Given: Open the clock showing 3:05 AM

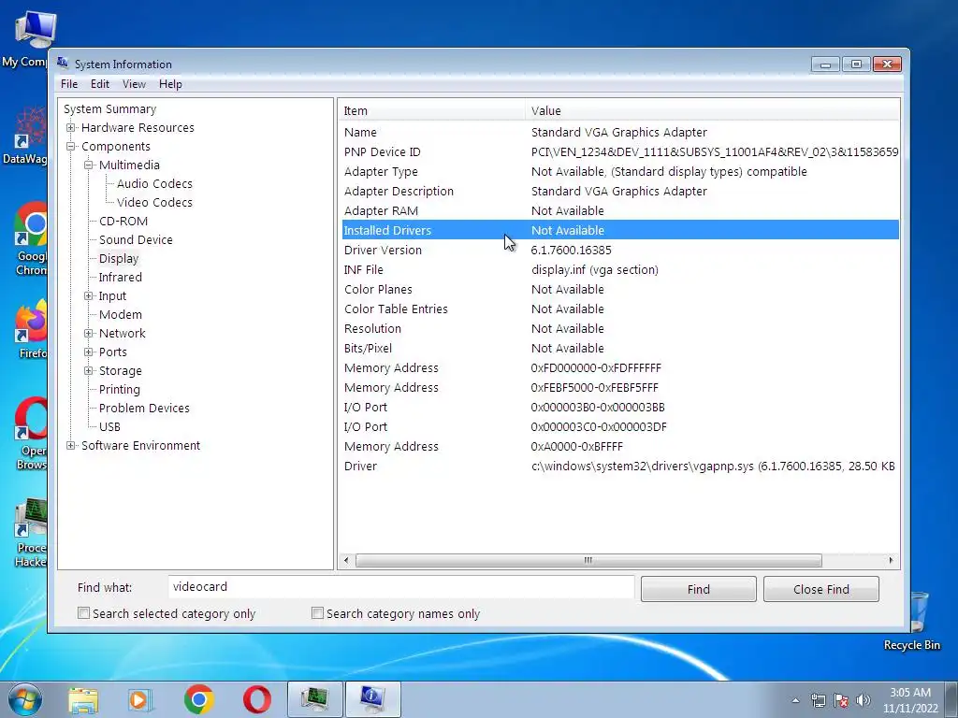Looking at the screenshot, I should 909,700.
